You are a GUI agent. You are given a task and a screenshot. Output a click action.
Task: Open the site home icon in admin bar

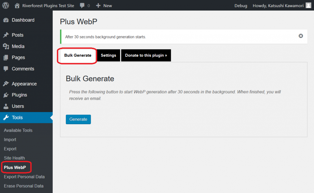tap(17, 6)
